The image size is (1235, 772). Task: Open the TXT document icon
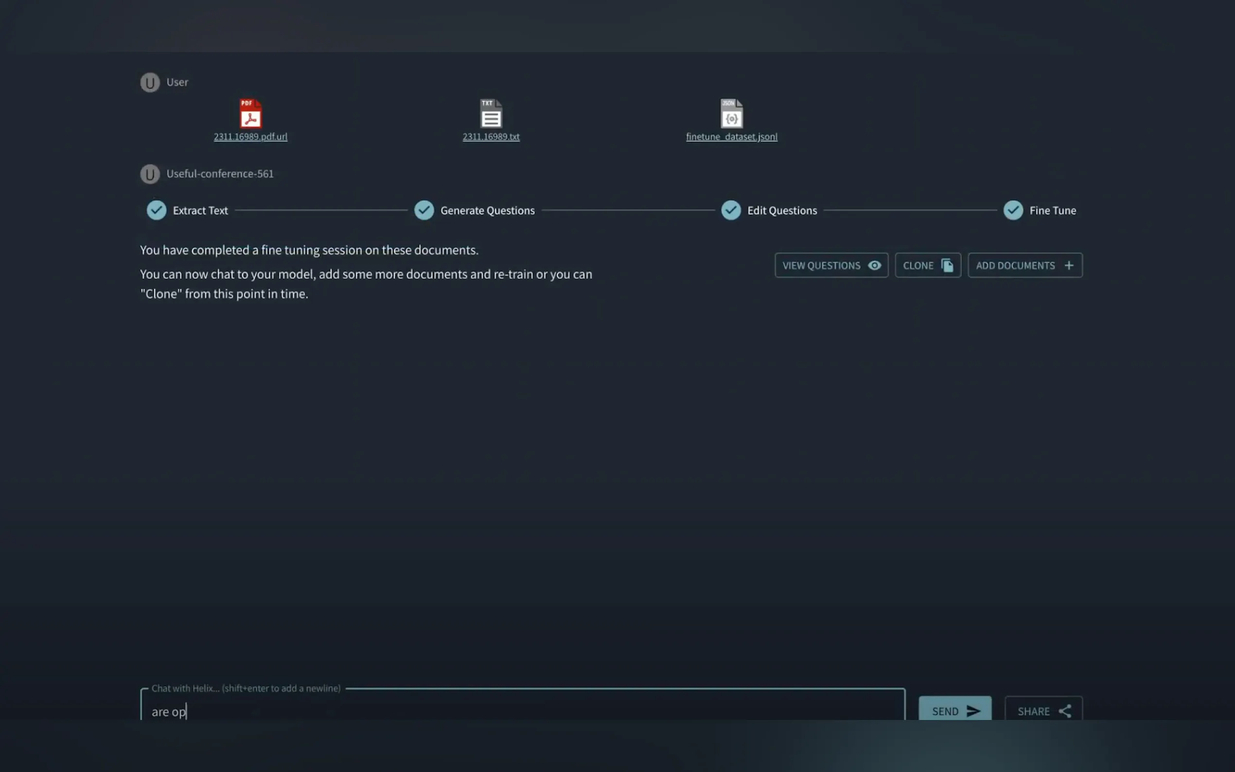point(491,113)
